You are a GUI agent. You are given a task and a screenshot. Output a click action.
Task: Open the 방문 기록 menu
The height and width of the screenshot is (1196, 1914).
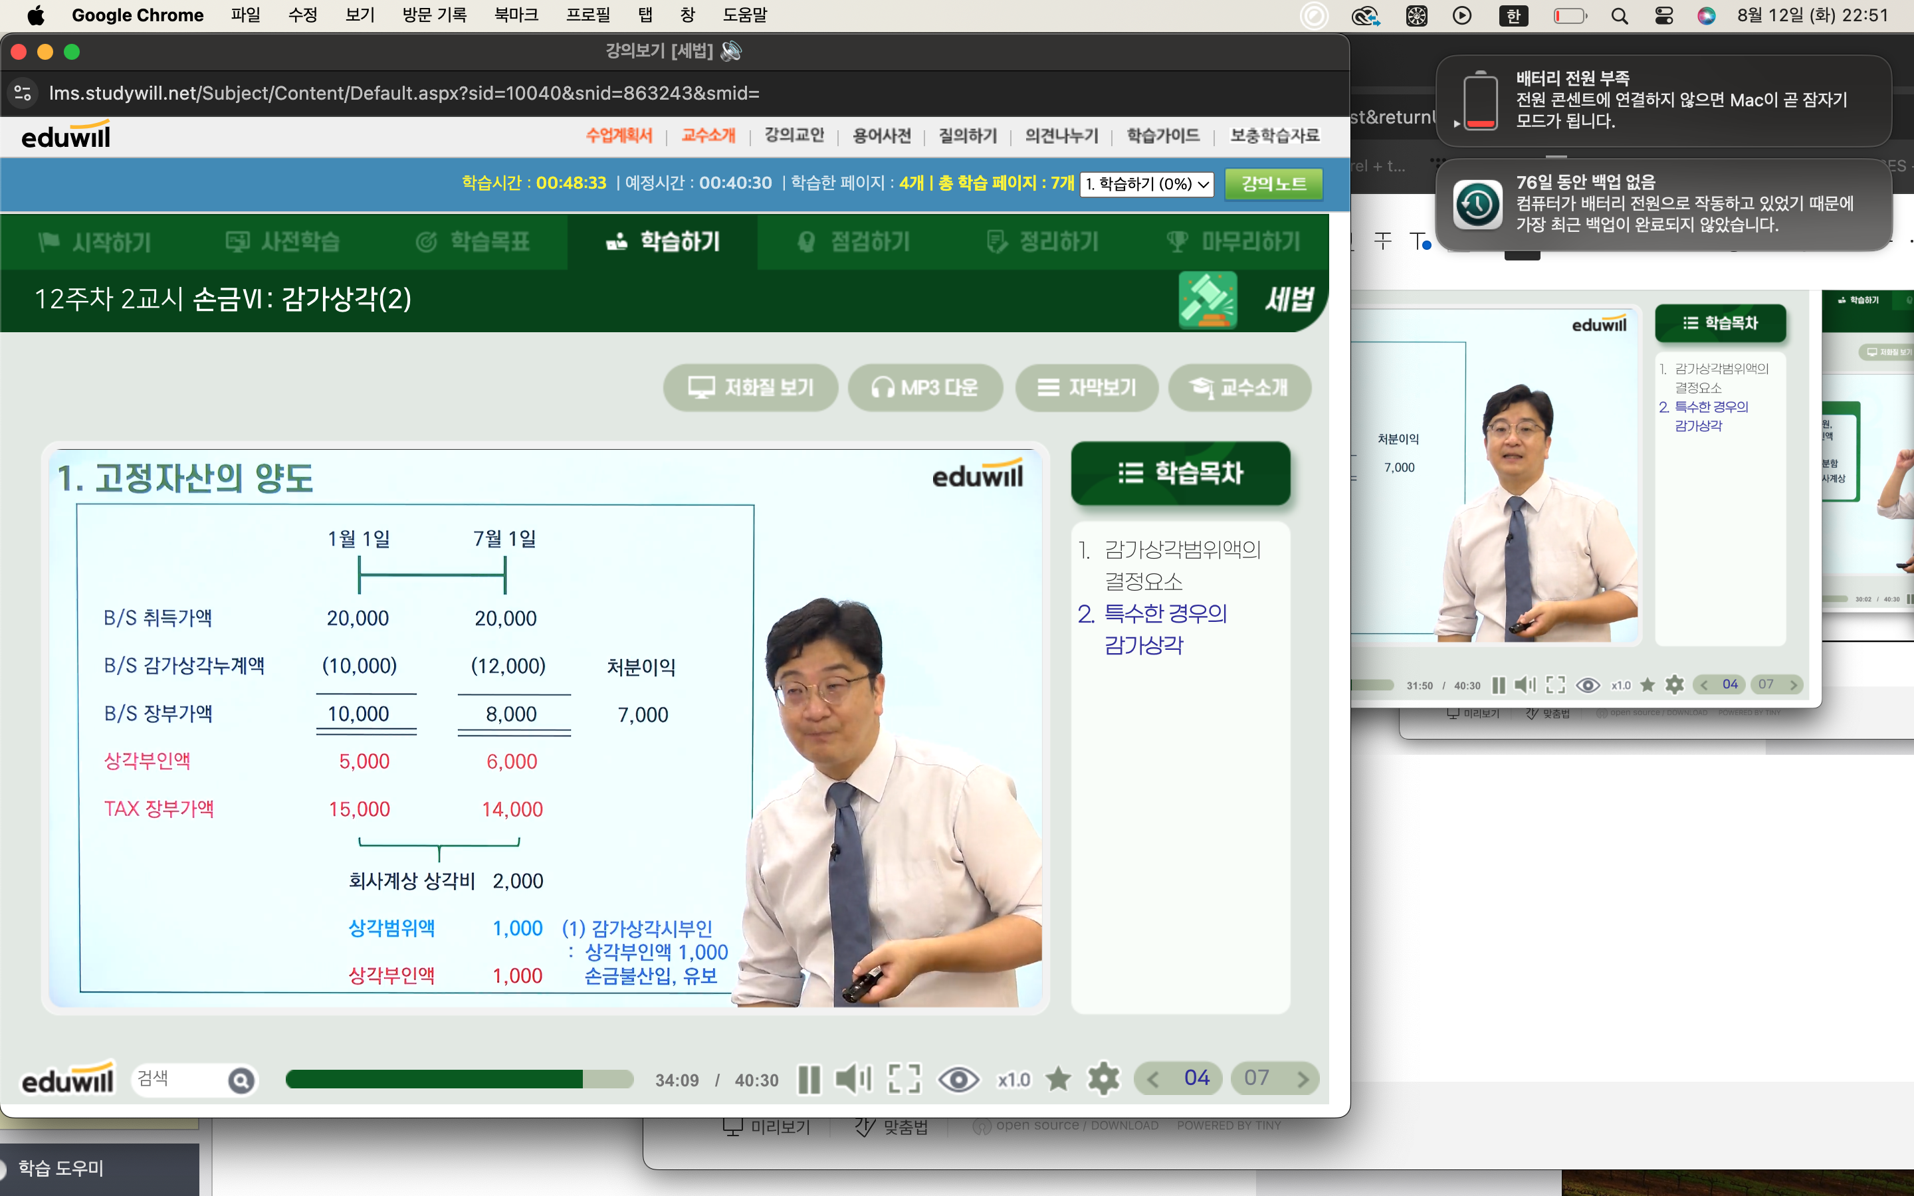click(434, 15)
